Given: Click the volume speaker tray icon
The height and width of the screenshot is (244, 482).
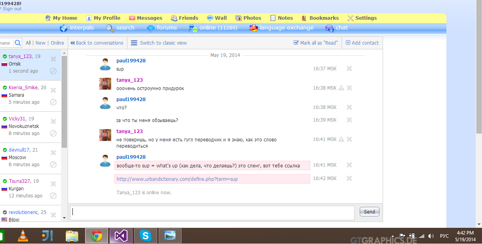Looking at the screenshot, I should (x=431, y=236).
